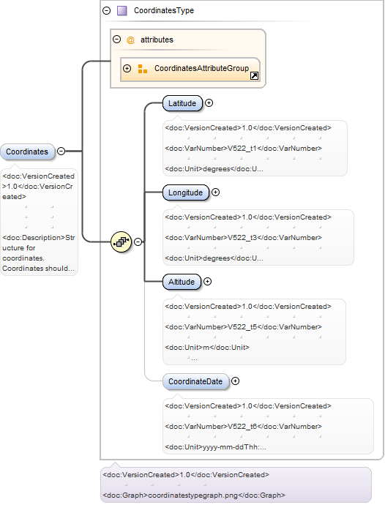This screenshot has width=385, height=505.
Task: Click the CoordinatesAttributeGroup label
Action: pyautogui.click(x=202, y=68)
